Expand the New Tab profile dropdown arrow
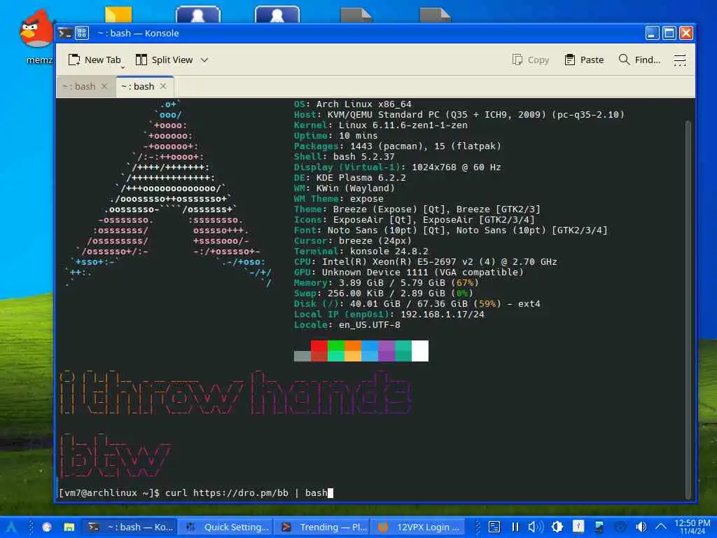The image size is (717, 538). coord(123,68)
